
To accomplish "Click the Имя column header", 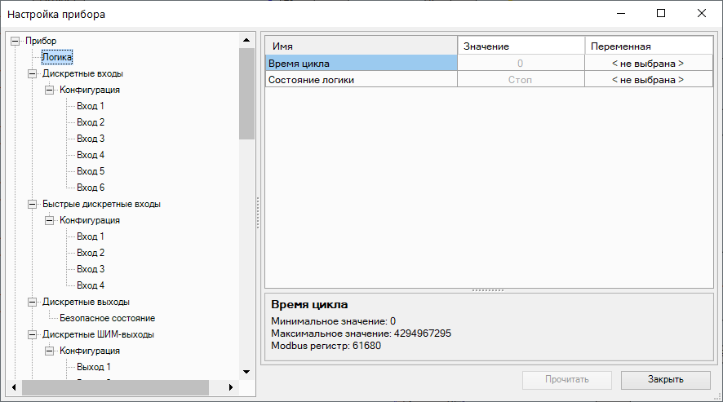I will point(361,46).
